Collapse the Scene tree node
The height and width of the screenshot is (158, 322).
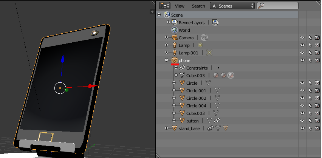[159, 15]
